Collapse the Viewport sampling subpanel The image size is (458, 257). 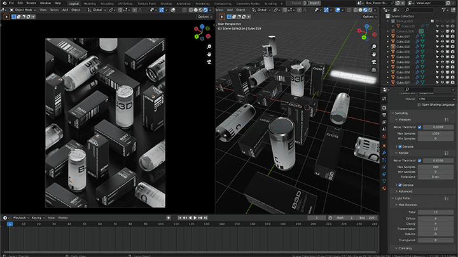pos(396,119)
